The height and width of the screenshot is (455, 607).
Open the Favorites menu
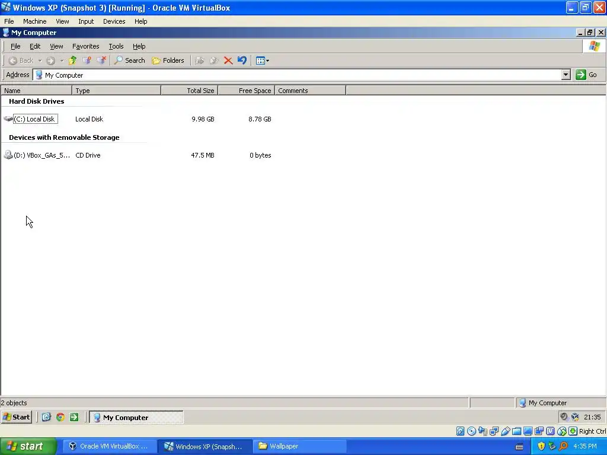[85, 46]
